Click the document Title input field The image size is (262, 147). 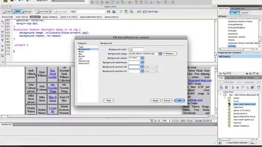click(91, 12)
